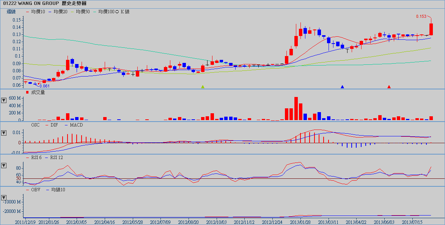Click the green triangle marker below the chart
This screenshot has height=225, width=445.
[x=203, y=87]
